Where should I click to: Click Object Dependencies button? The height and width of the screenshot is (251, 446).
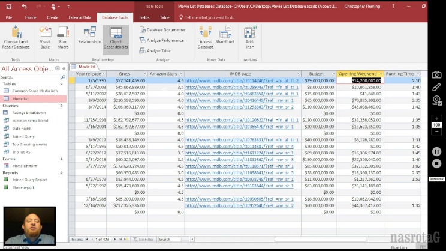[116, 40]
